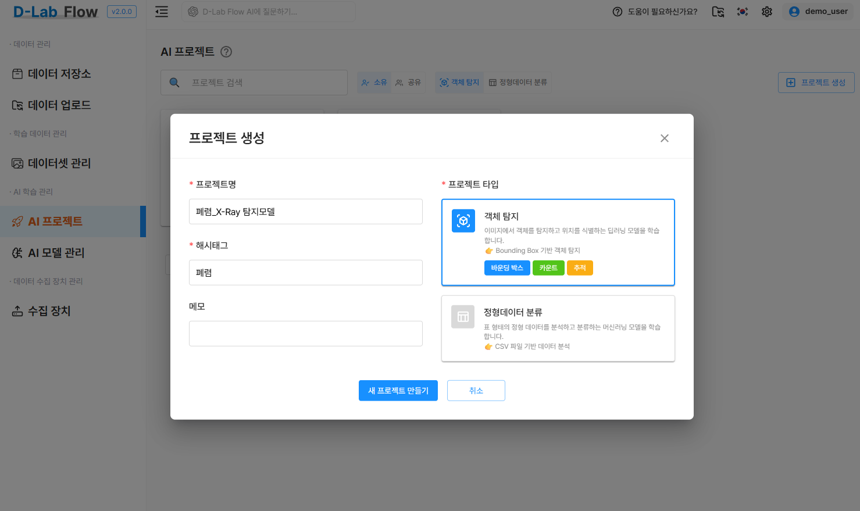
Task: Open help with the question mark icon
Action: click(617, 11)
